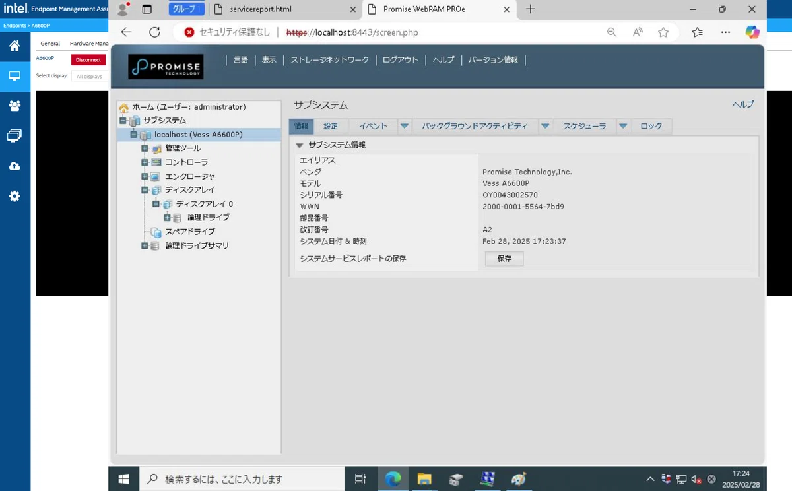
Task: Click the Edge profile avatar icon
Action: (x=122, y=9)
